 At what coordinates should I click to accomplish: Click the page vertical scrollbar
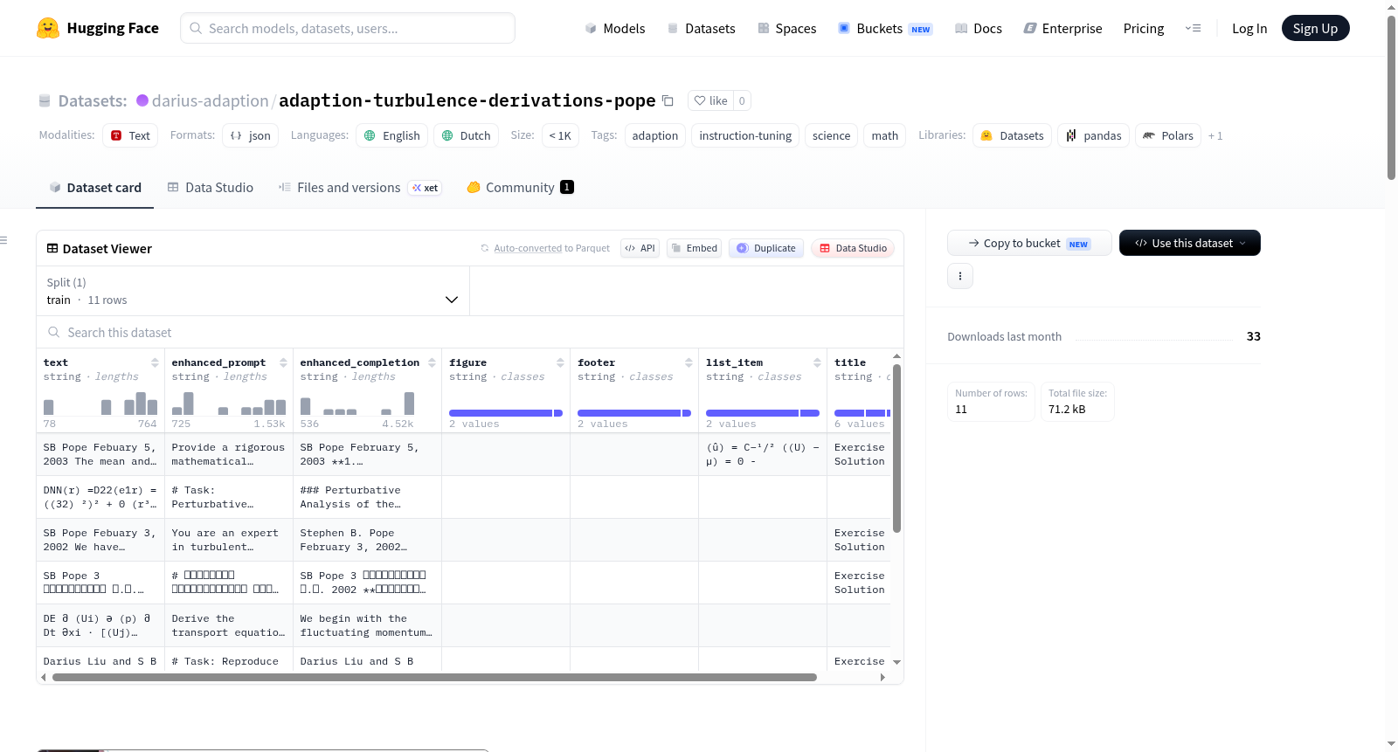[1391, 98]
